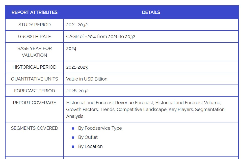
Task: Click the Value in USD Billion text
Action: 87,79
